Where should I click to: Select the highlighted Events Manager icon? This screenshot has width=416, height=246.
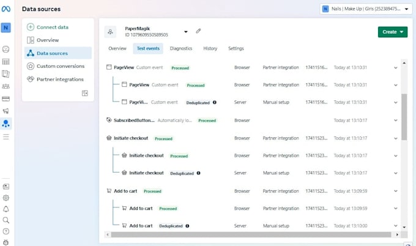click(x=6, y=124)
